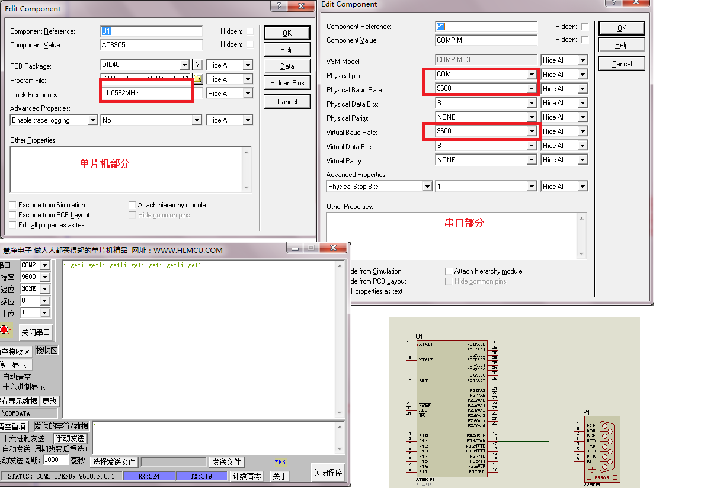Confirm with OK in the U1 dialog
717x488 pixels.
pyautogui.click(x=287, y=33)
